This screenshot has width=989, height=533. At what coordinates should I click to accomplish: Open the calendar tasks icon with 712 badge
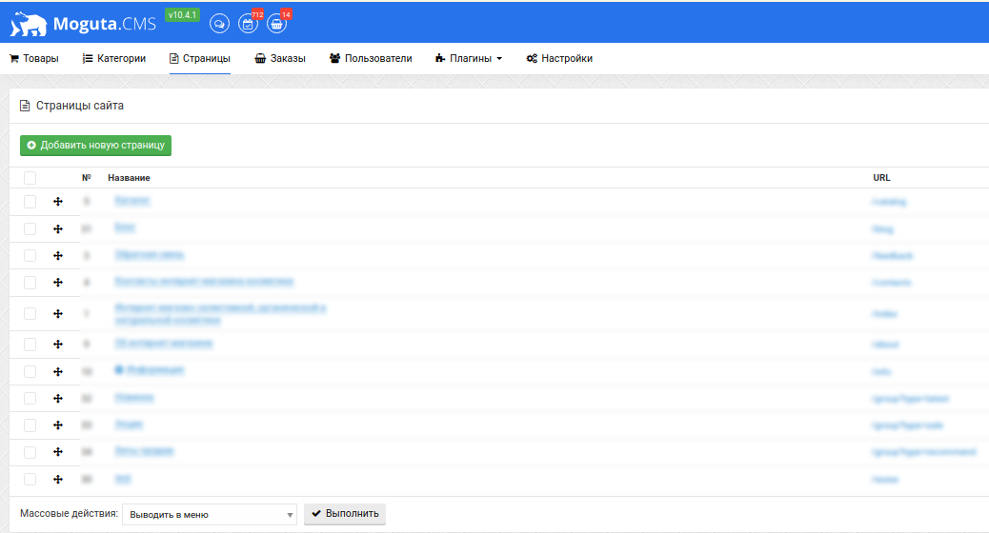point(248,24)
